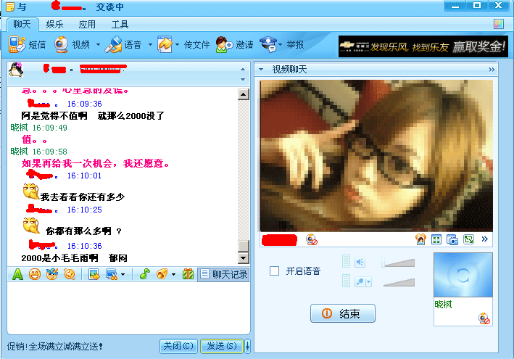Expand the screenshot tool dropdown arrow
Screen dimensions: 514x359
[x=123, y=275]
